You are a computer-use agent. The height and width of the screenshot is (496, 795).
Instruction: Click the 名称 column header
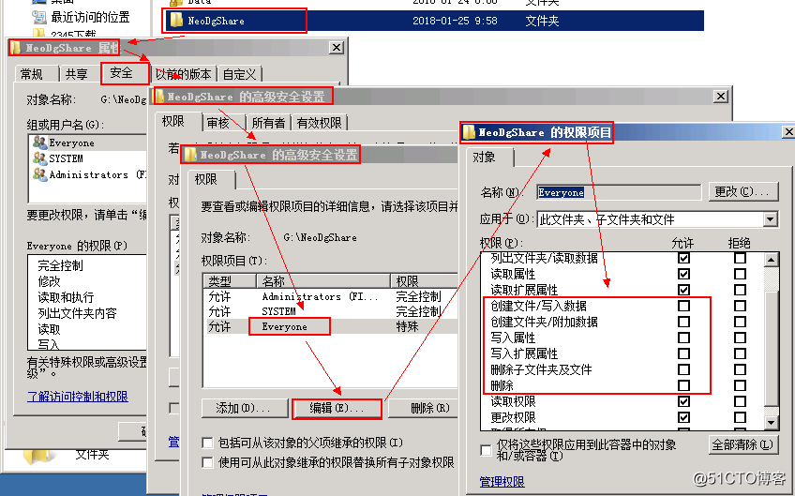pos(323,281)
